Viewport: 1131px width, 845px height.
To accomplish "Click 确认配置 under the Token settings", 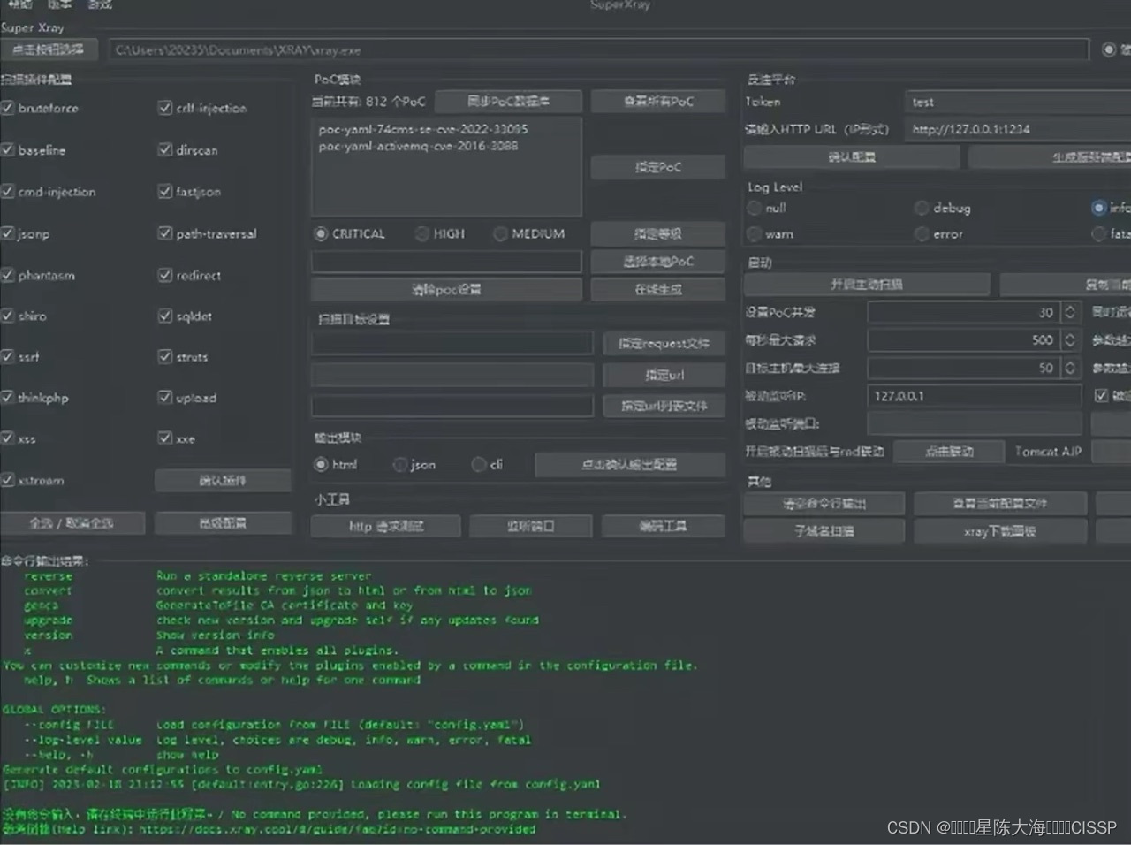I will 852,157.
